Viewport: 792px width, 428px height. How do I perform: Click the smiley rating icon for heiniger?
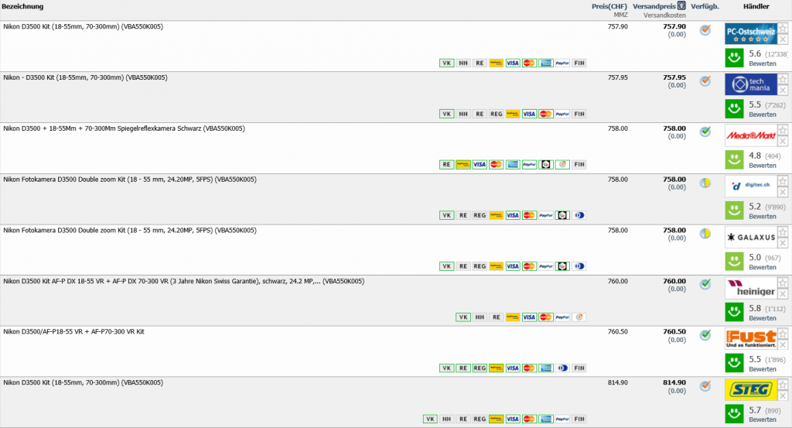735,312
